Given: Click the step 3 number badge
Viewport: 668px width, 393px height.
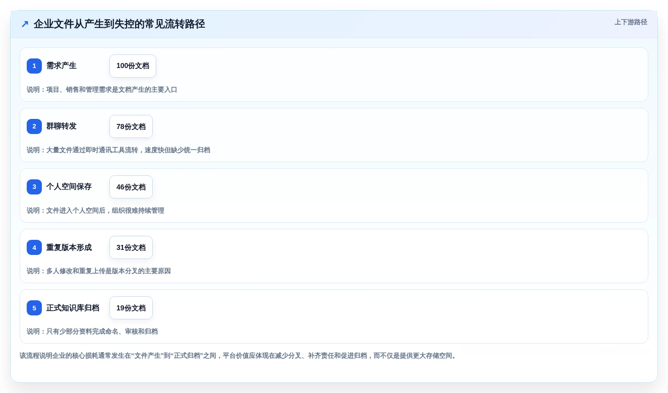Looking at the screenshot, I should 34,187.
